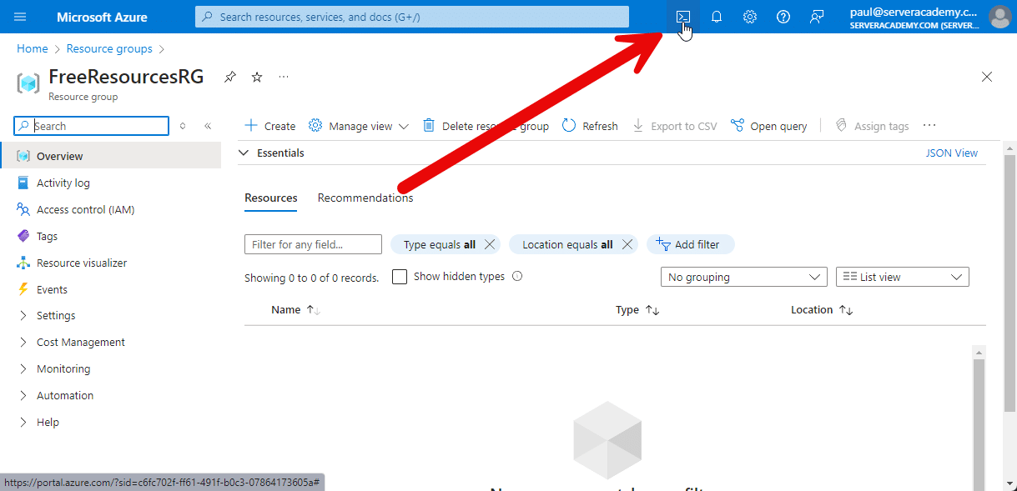Open Access control (IAM) menu item
Viewport: 1017px width, 491px height.
tap(85, 209)
